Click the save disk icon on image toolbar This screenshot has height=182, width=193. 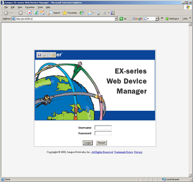click(40, 55)
